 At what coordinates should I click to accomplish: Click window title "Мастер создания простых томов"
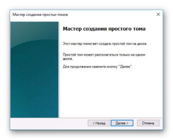pos(40,15)
